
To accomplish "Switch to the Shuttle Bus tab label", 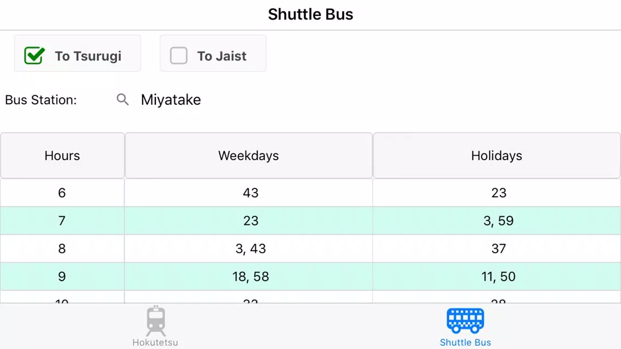I will (x=465, y=342).
